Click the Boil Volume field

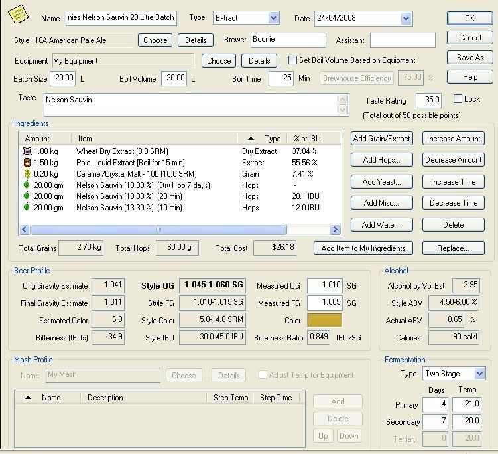(x=174, y=78)
